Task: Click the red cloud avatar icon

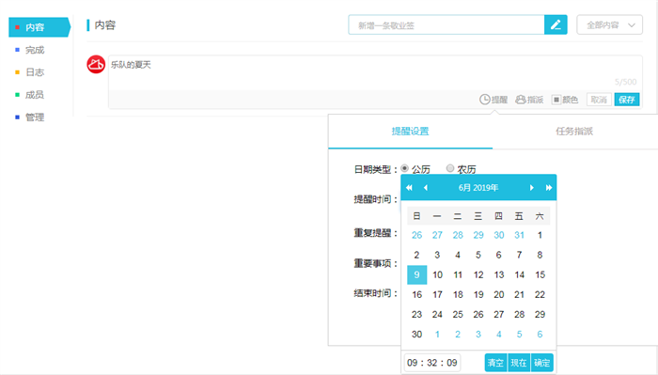Action: point(96,64)
